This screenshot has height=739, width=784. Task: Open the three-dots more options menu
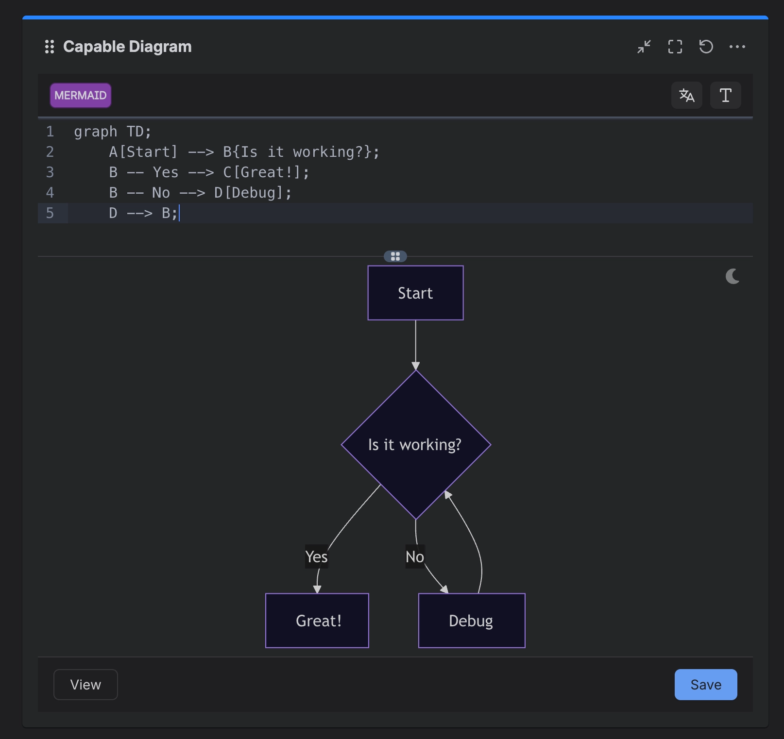[x=737, y=47]
